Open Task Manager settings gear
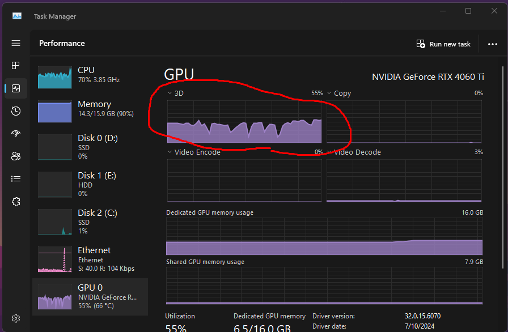This screenshot has height=332, width=508. (x=16, y=318)
